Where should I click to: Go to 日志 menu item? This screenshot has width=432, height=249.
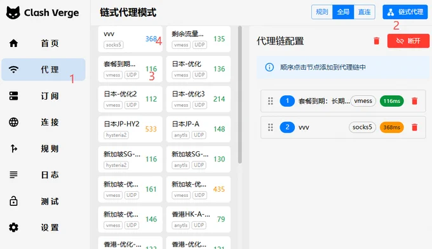click(44, 175)
